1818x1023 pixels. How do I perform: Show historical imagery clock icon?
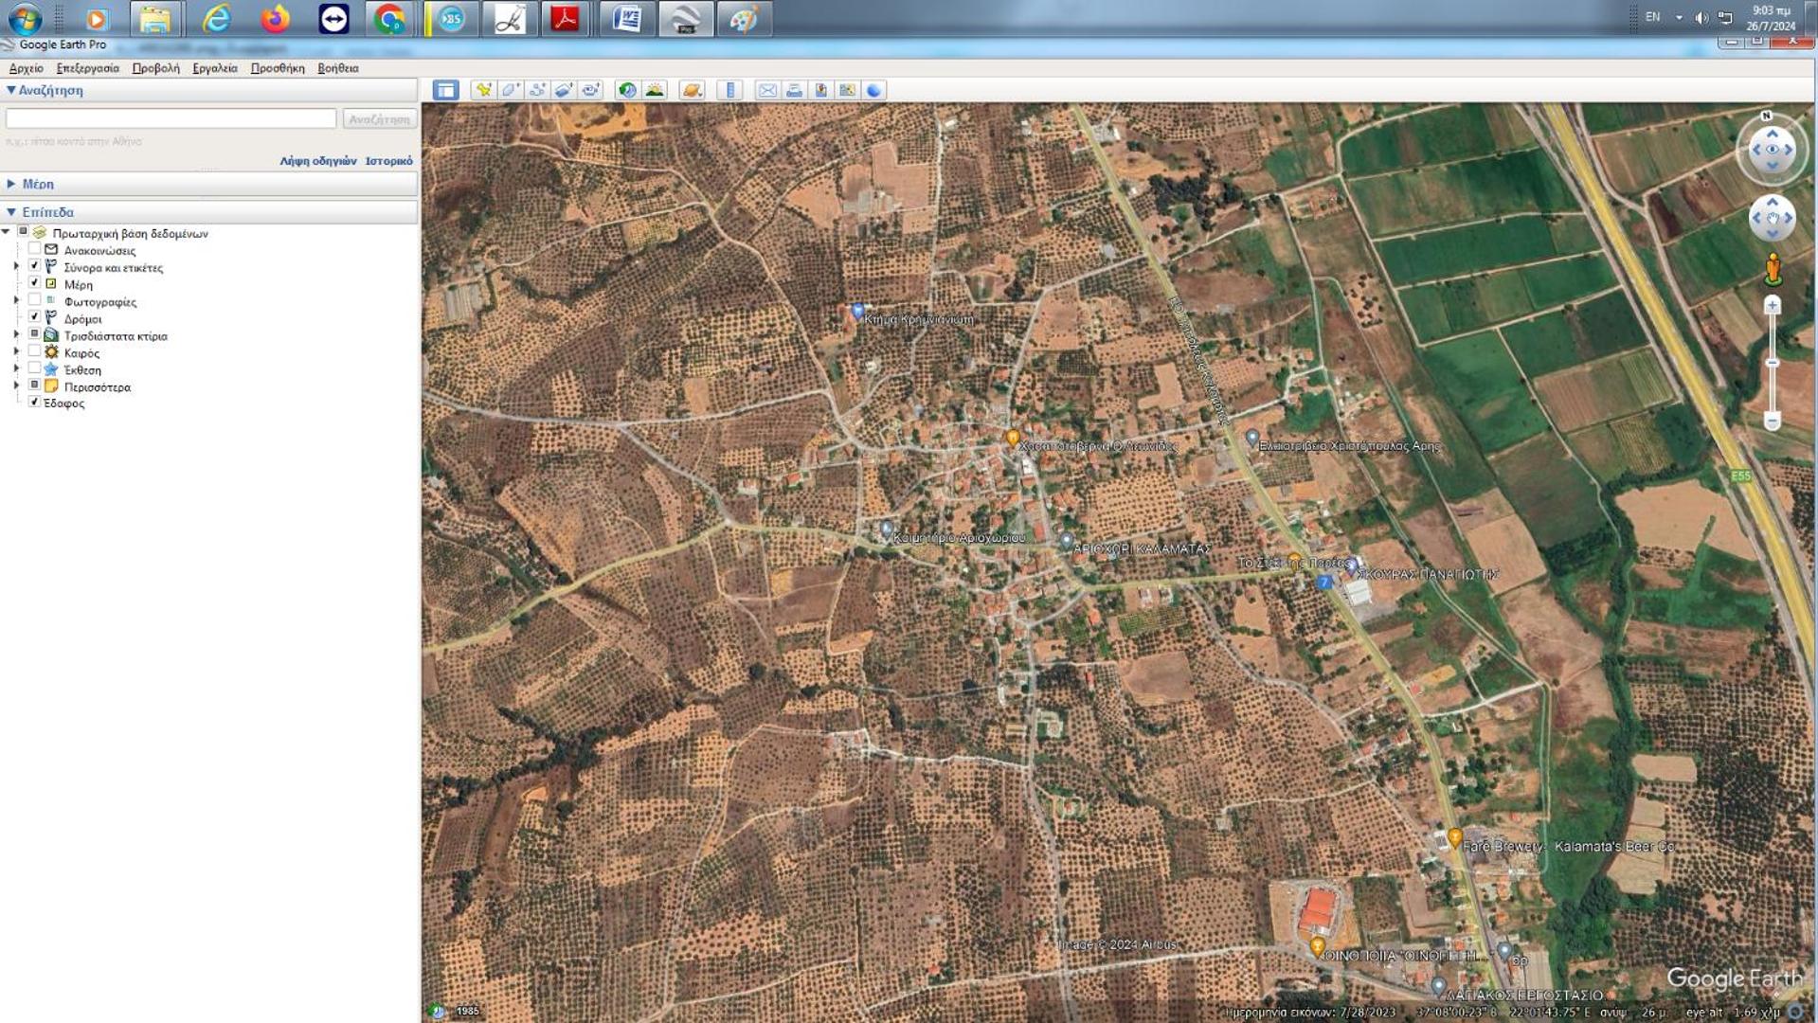click(627, 90)
